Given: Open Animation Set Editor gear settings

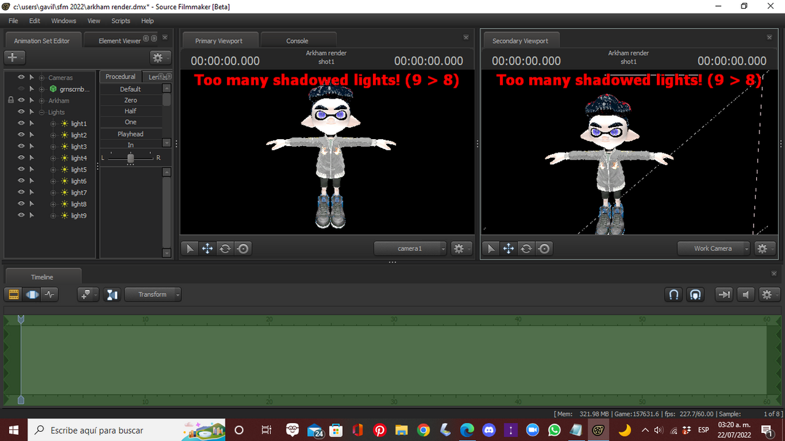Looking at the screenshot, I should click(x=160, y=57).
